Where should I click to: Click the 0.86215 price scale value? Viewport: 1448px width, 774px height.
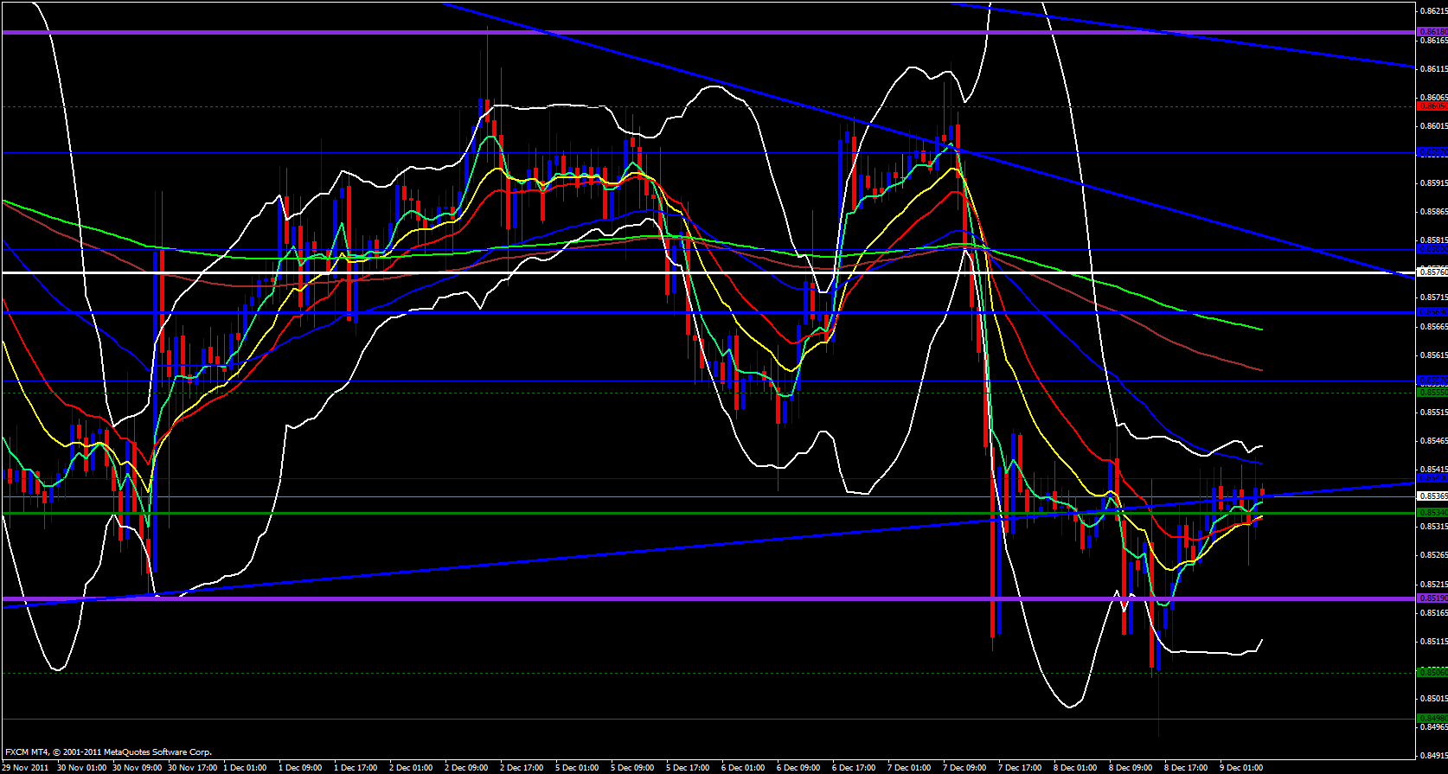click(x=1433, y=11)
